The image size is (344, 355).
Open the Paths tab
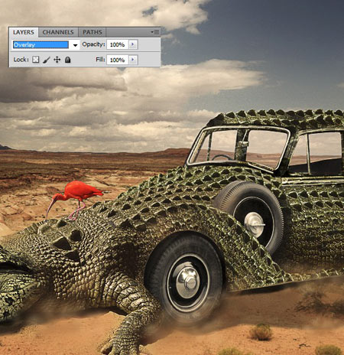92,32
